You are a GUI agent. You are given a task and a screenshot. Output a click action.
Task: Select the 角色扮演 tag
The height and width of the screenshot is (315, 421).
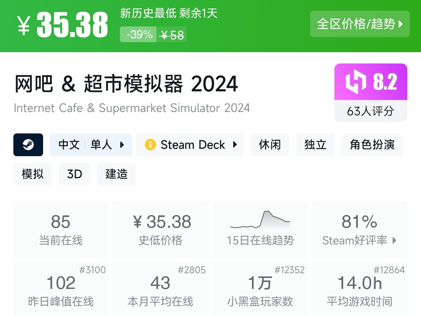pyautogui.click(x=372, y=145)
